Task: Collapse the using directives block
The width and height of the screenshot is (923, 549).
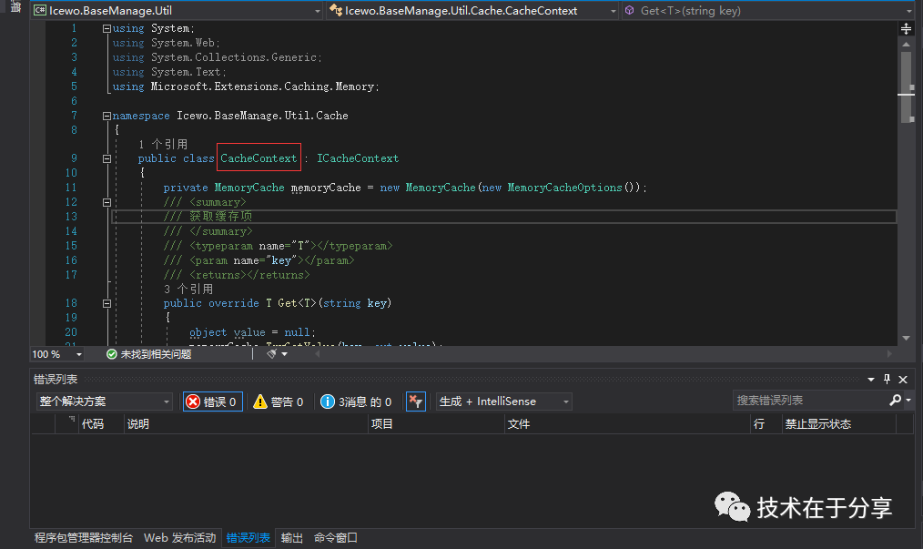Action: click(x=106, y=28)
